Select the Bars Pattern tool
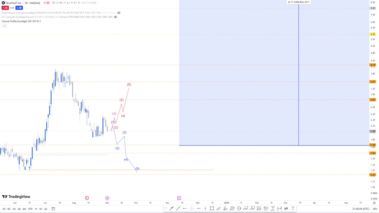This screenshot has width=379, height=213. 286,209
